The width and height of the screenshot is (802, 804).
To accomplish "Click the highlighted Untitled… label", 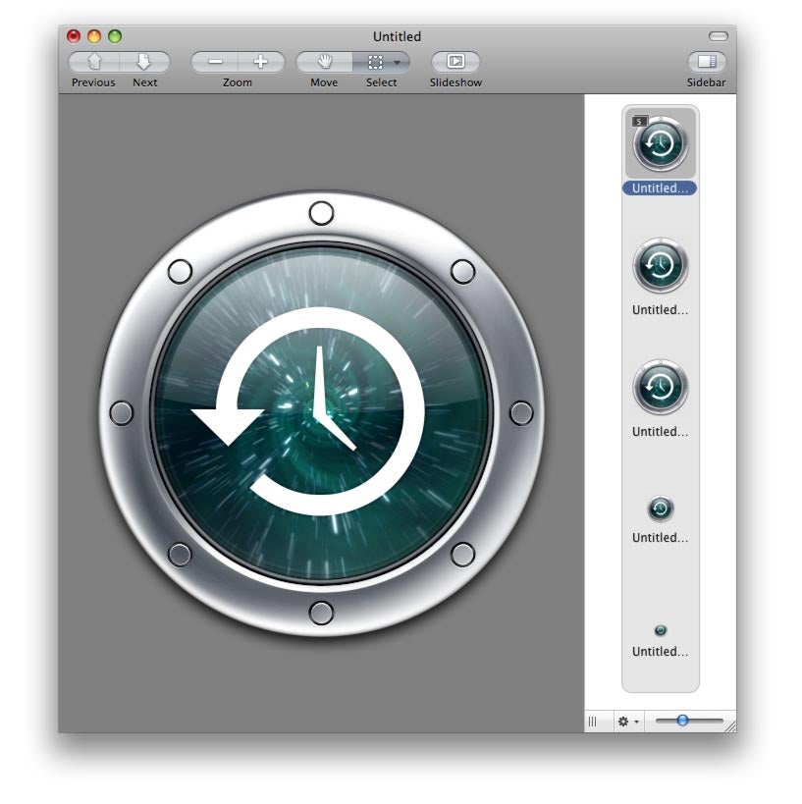I will (x=660, y=188).
